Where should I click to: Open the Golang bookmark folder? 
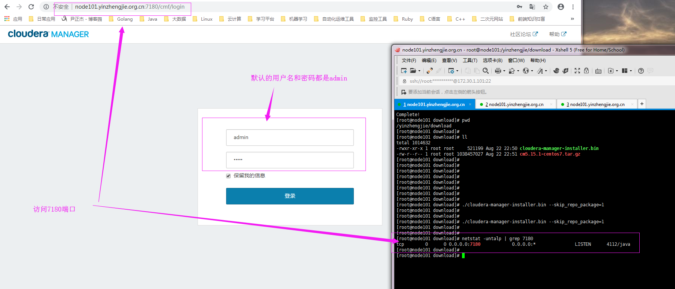click(x=121, y=19)
